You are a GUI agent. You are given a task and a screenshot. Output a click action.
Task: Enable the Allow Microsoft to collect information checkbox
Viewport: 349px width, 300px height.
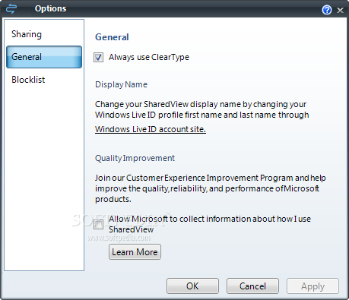pyautogui.click(x=98, y=224)
